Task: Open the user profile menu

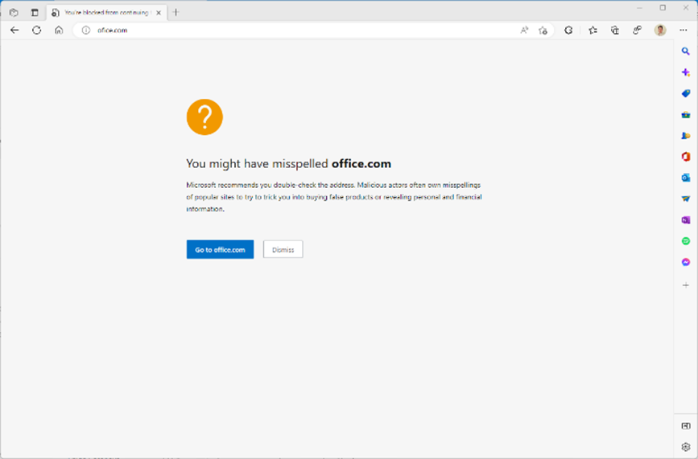Action: [660, 31]
